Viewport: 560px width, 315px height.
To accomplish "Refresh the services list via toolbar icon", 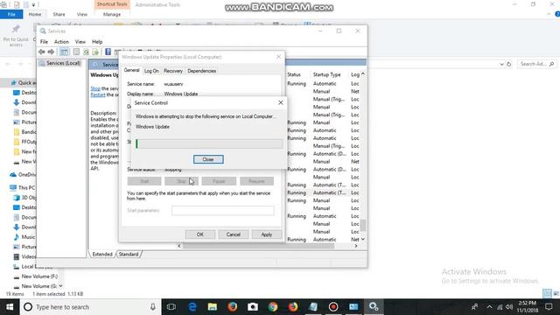I will click(86, 52).
